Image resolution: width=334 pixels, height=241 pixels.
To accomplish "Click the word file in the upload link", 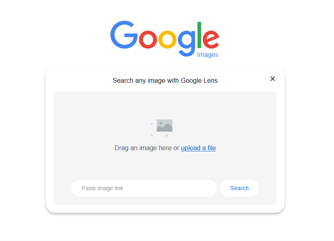I will (x=212, y=148).
